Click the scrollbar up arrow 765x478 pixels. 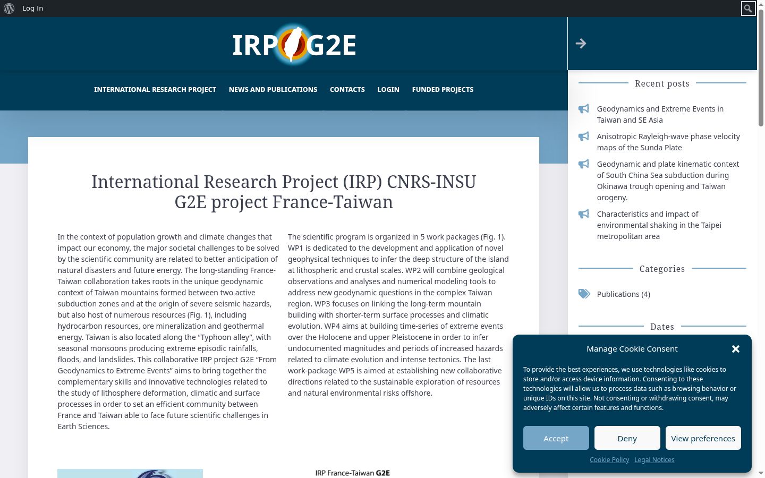(761, 4)
